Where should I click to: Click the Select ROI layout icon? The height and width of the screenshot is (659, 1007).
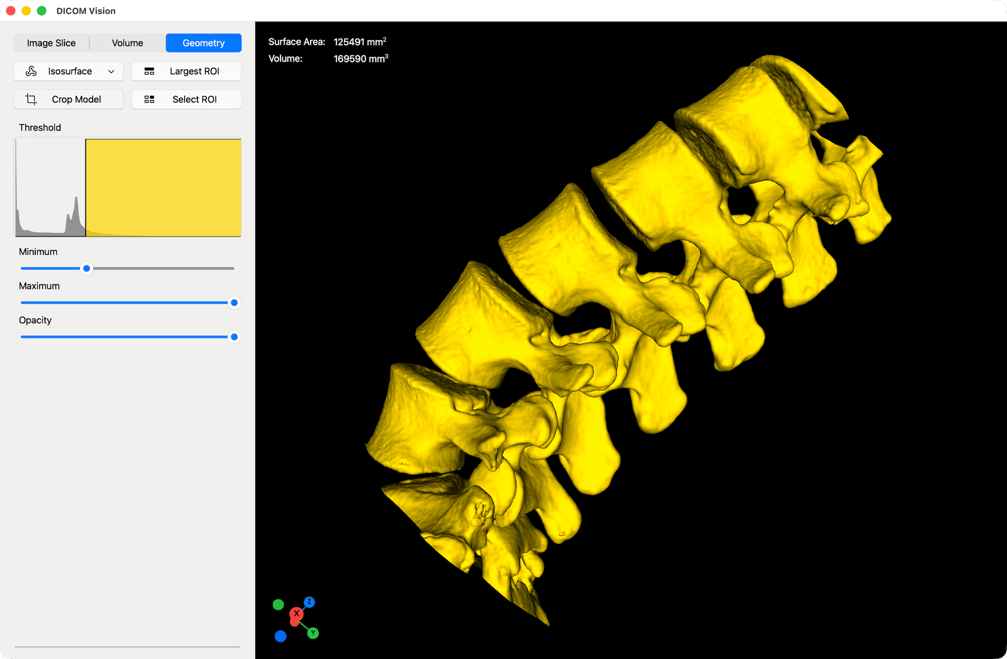[150, 99]
